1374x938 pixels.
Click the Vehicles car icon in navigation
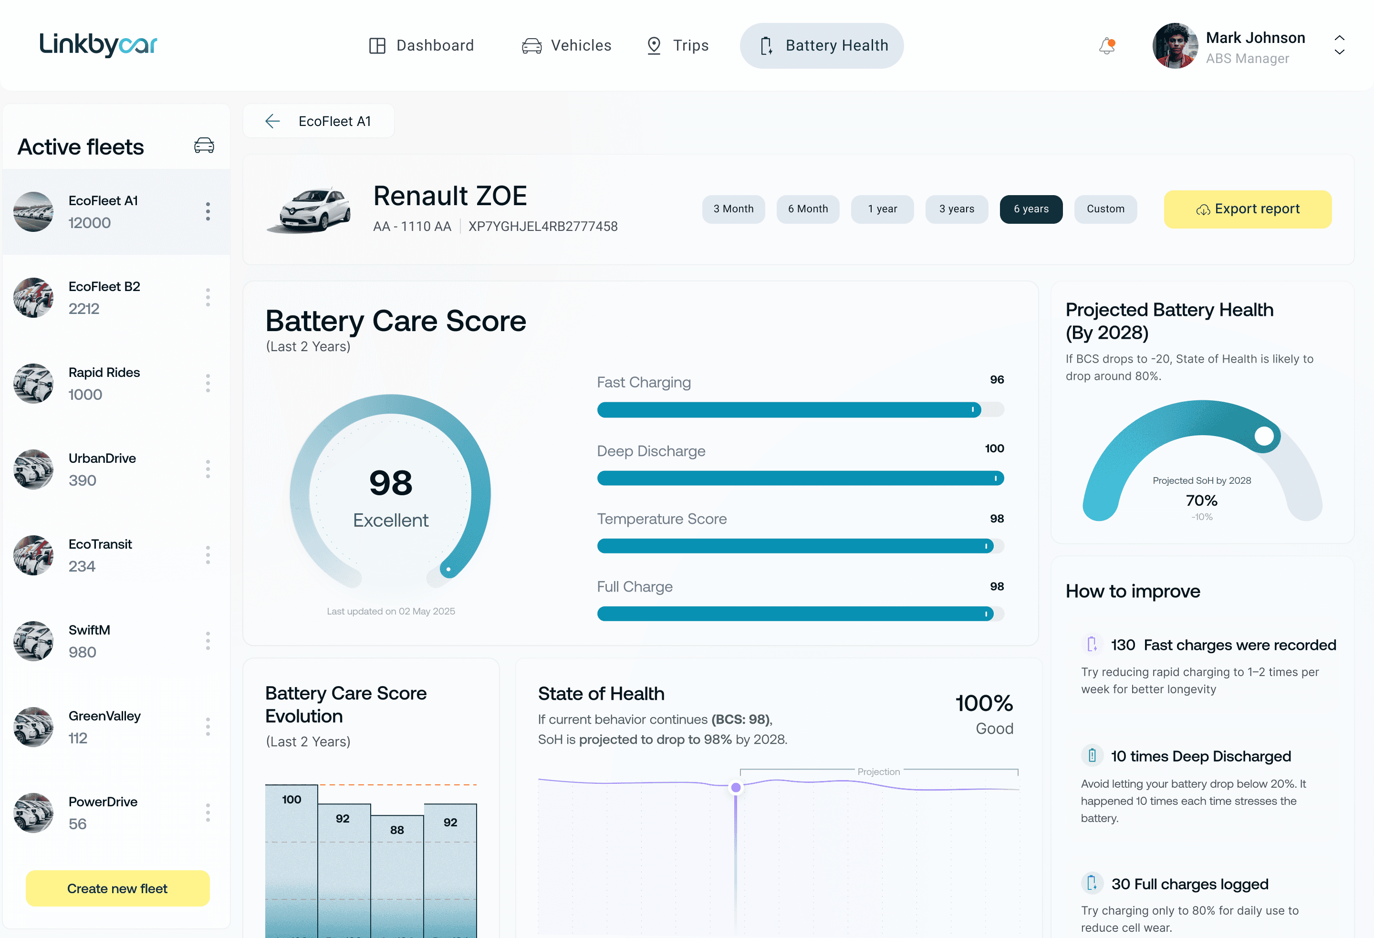[x=531, y=45]
